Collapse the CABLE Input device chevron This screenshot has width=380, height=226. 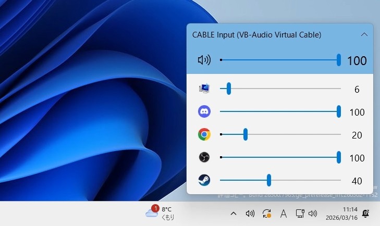coord(364,35)
